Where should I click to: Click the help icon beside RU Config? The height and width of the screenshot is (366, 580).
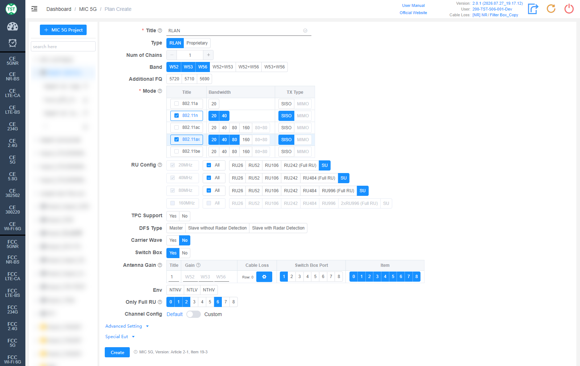(x=160, y=165)
